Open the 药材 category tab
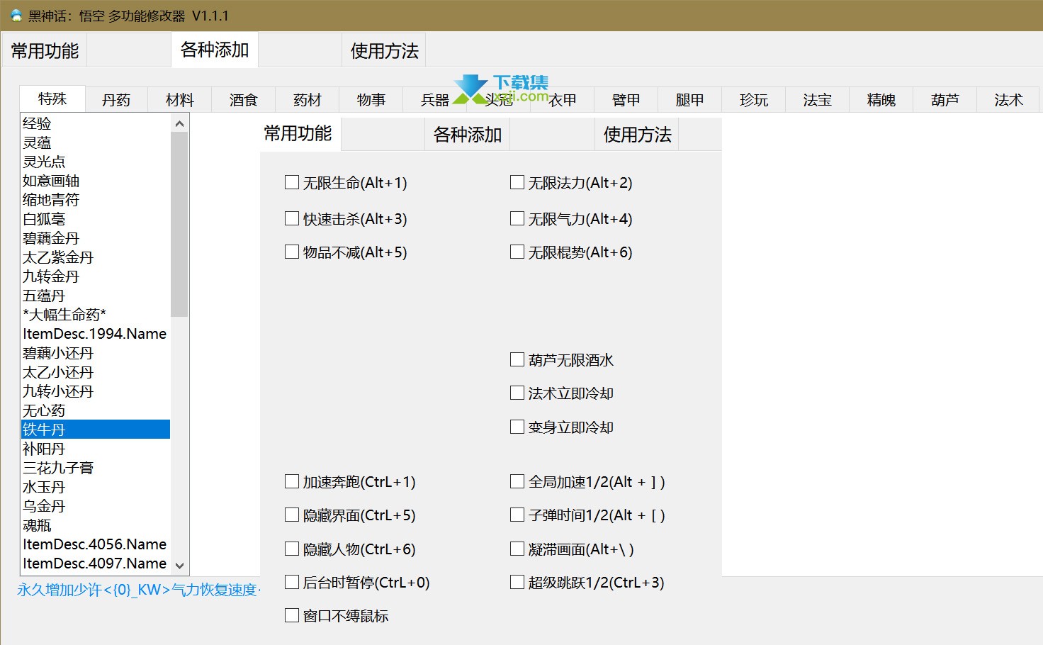This screenshot has height=645, width=1043. pos(308,100)
